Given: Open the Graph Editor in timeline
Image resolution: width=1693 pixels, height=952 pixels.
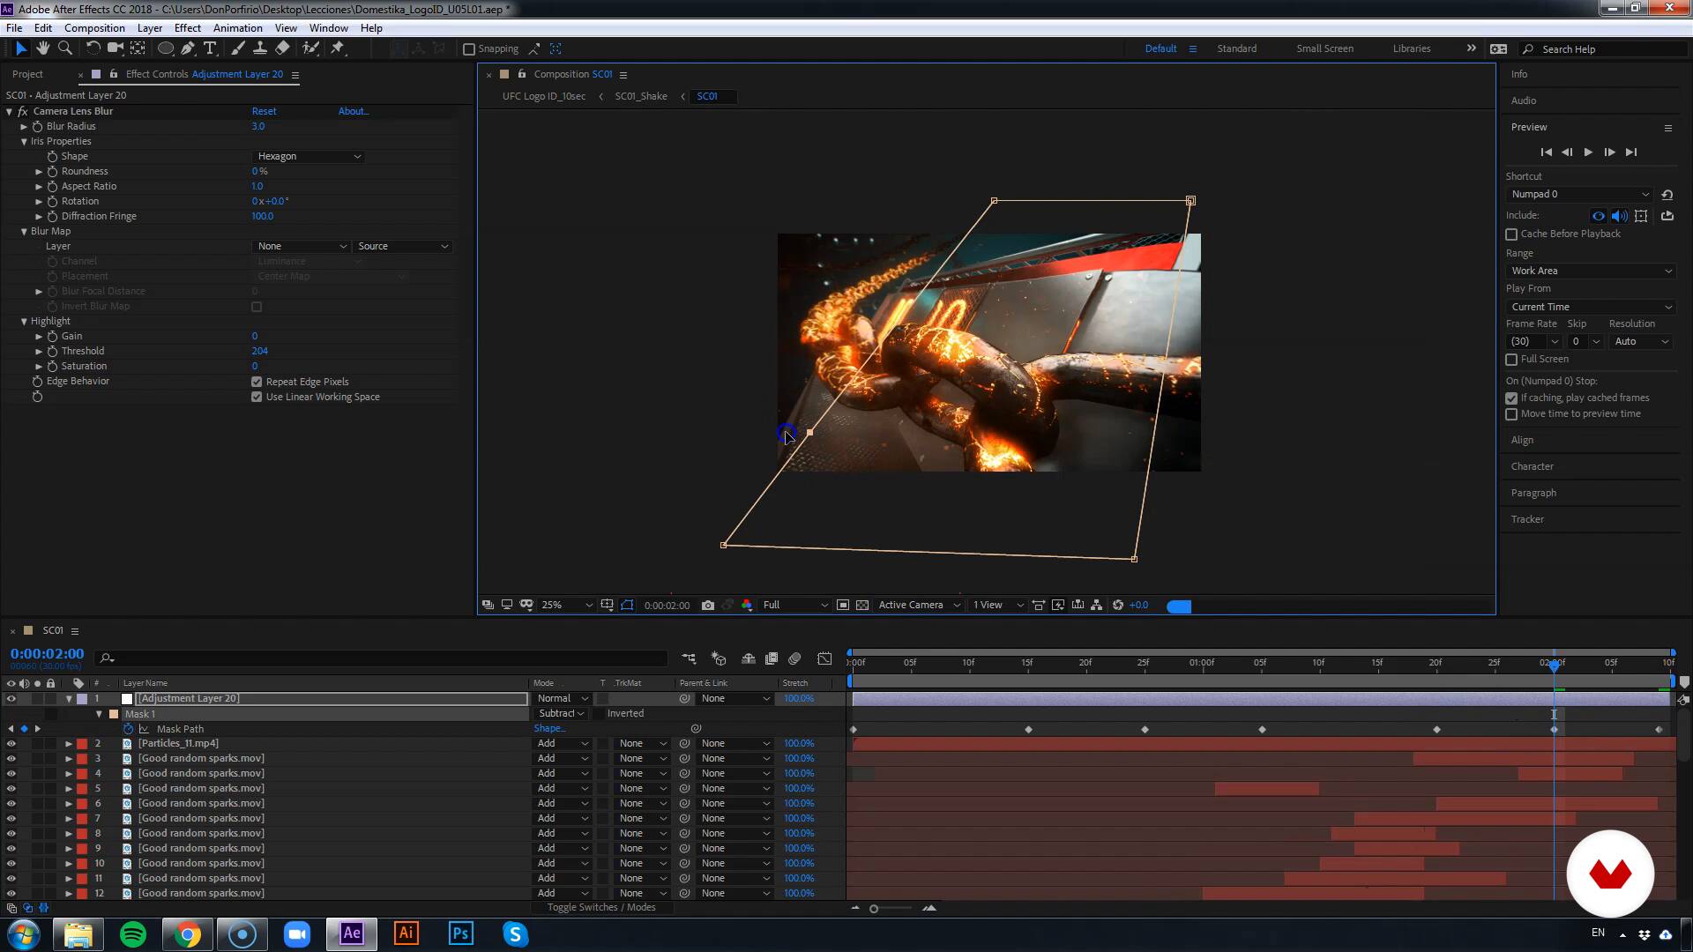Looking at the screenshot, I should coord(824,658).
